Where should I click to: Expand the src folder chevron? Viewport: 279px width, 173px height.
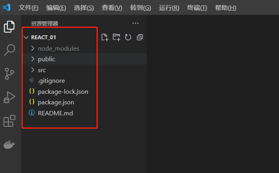pyautogui.click(x=33, y=70)
